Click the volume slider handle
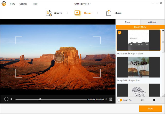The image size is (165, 114). pyautogui.click(x=154, y=100)
